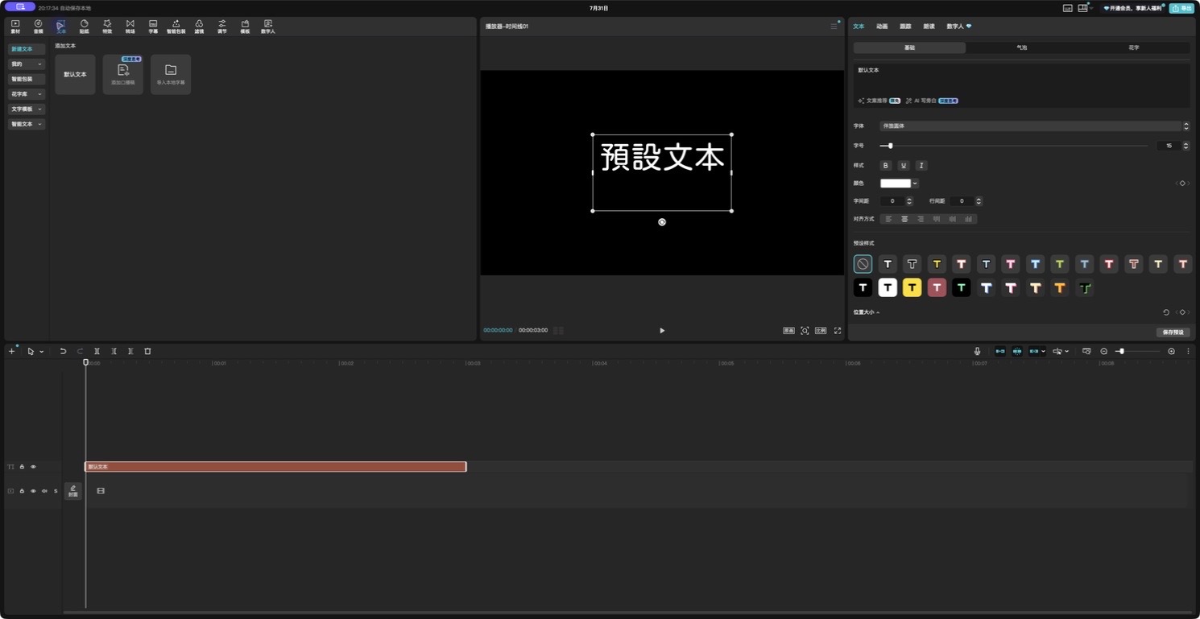Image resolution: width=1200 pixels, height=619 pixels.
Task: Click the timeline zoom slider
Action: 1138,351
